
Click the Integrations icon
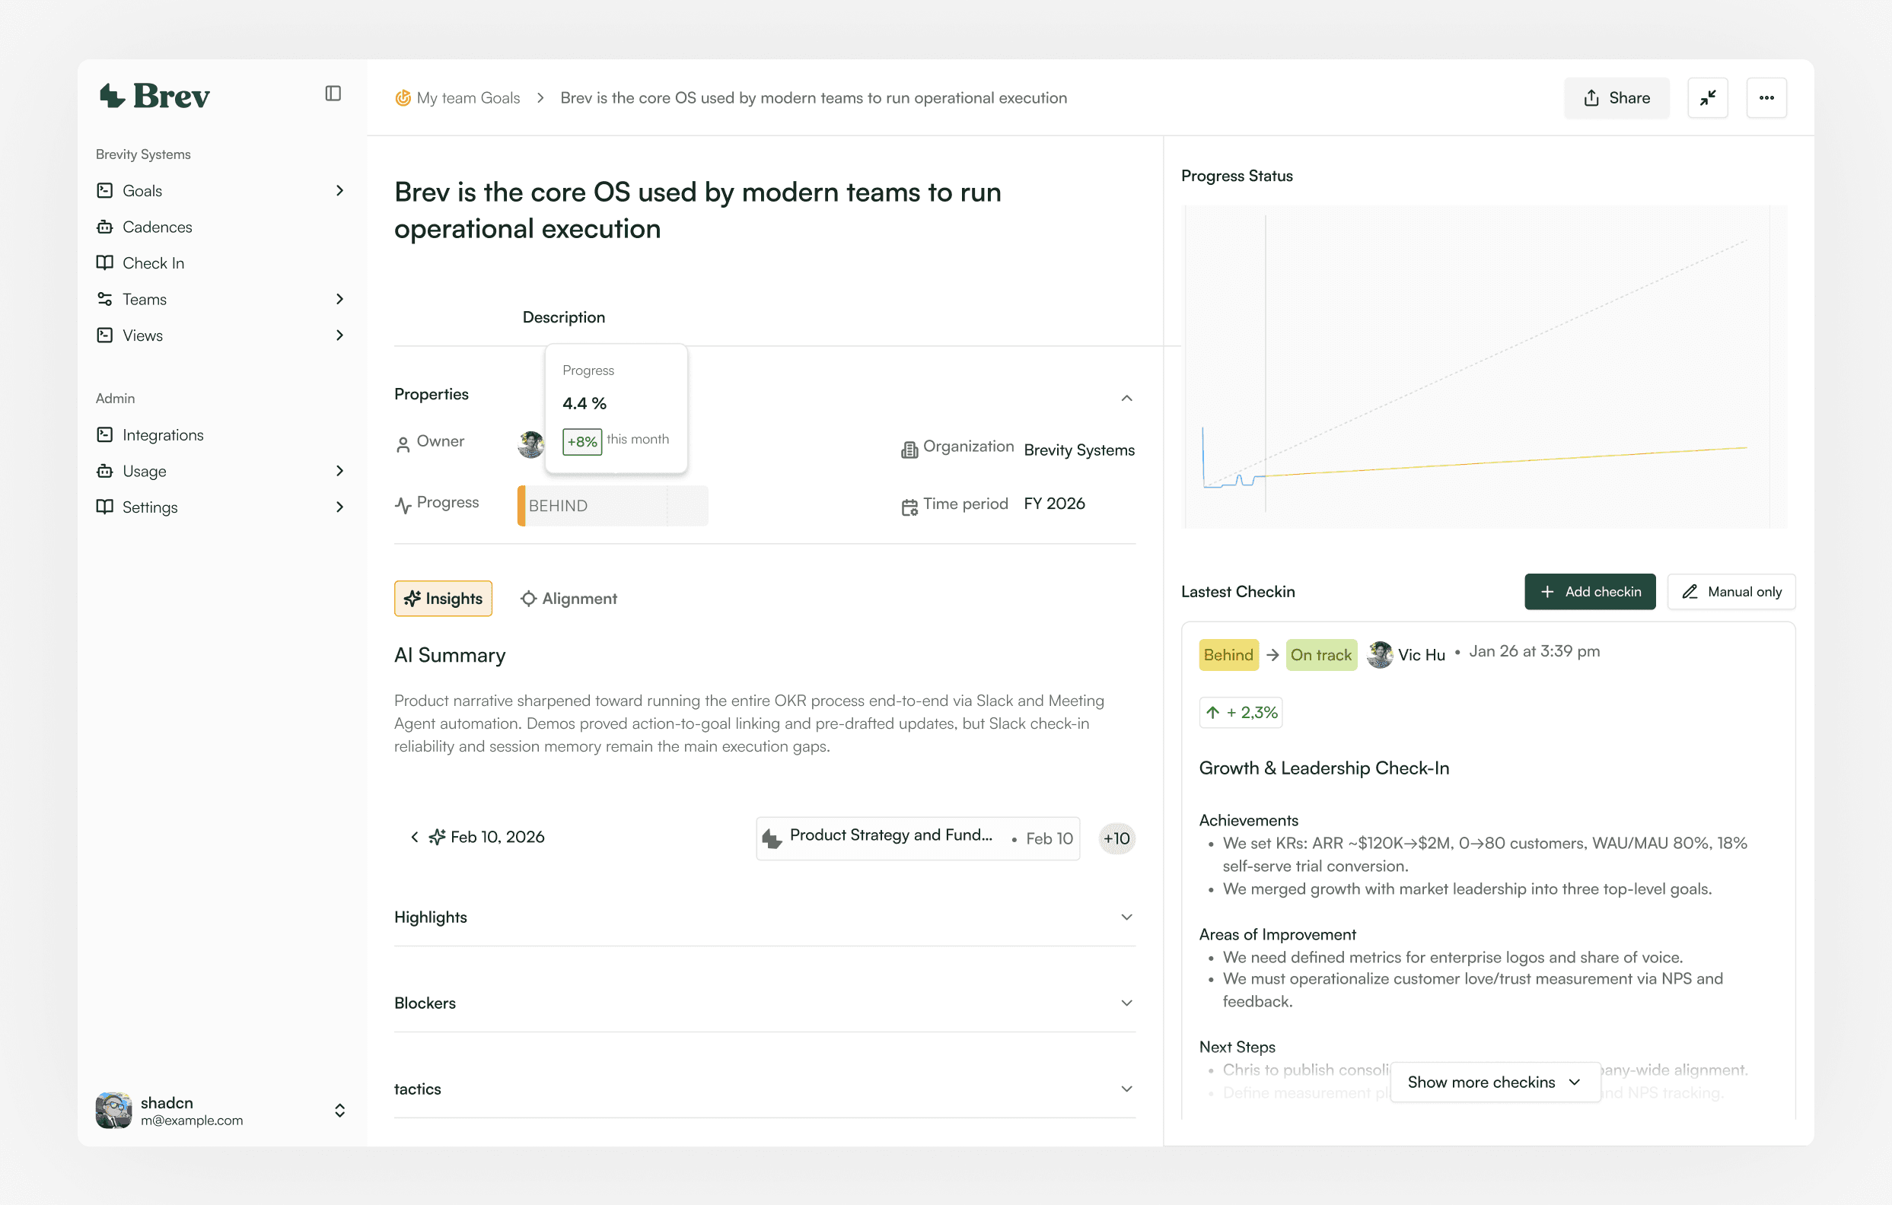click(x=104, y=434)
